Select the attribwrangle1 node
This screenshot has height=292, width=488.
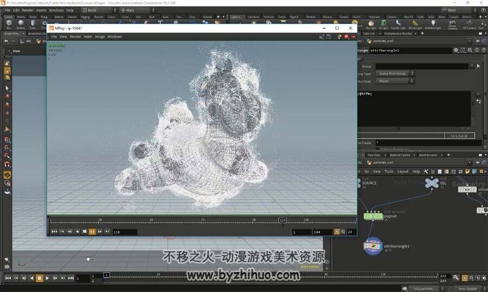click(373, 246)
